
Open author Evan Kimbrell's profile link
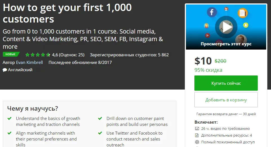(29, 62)
